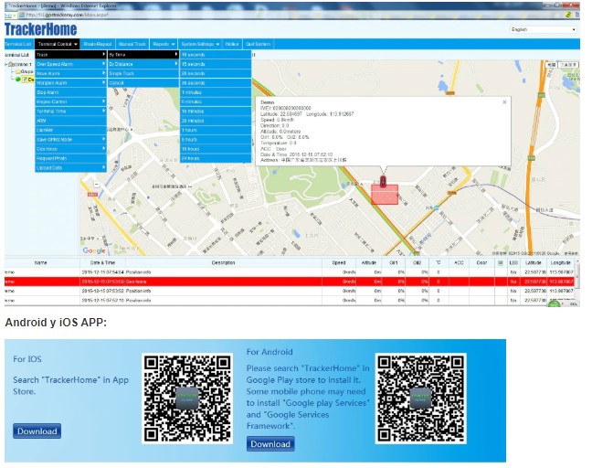Image resolution: width=592 pixels, height=468 pixels.
Task: Choose Single Track option
Action: pyautogui.click(x=143, y=74)
